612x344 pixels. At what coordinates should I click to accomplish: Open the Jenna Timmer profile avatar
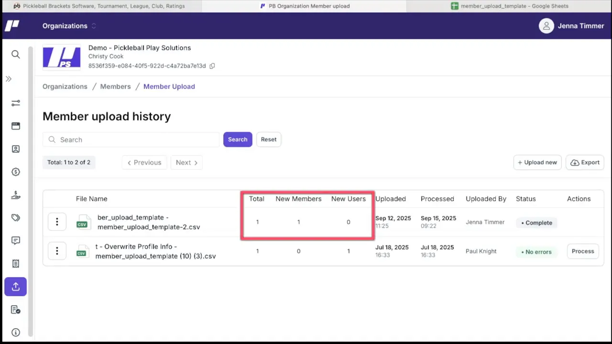(x=546, y=26)
